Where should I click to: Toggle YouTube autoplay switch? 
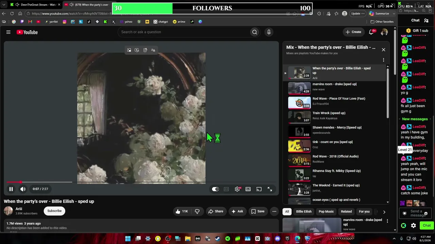point(215,189)
